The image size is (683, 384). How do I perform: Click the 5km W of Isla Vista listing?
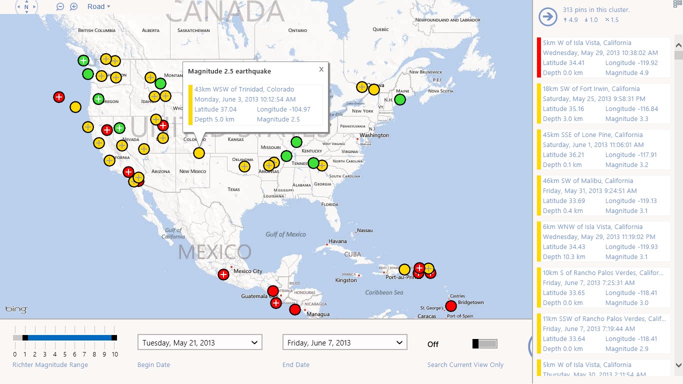click(602, 57)
